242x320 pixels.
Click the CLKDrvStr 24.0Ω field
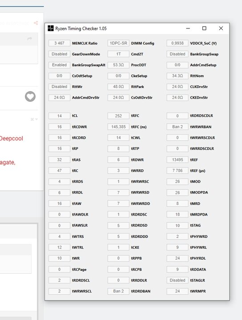[177, 87]
